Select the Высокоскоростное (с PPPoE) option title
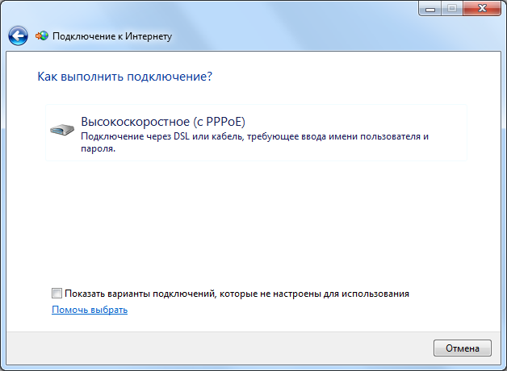Image resolution: width=507 pixels, height=371 pixels. click(162, 121)
